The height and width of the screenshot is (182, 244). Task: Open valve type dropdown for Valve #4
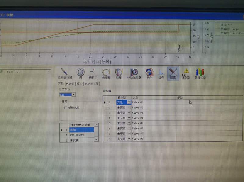click(129, 118)
